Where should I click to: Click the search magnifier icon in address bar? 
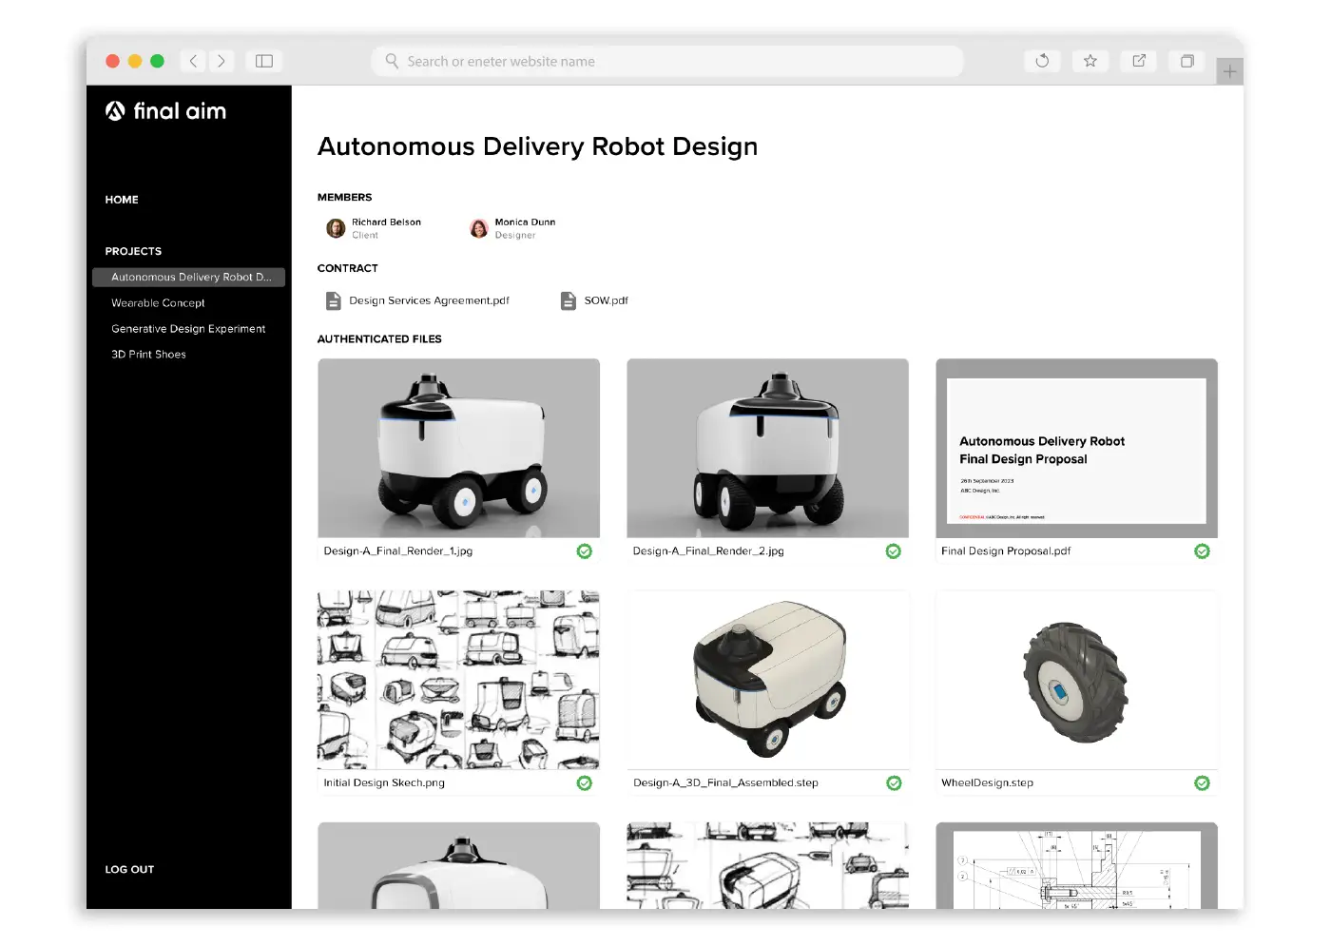(392, 61)
